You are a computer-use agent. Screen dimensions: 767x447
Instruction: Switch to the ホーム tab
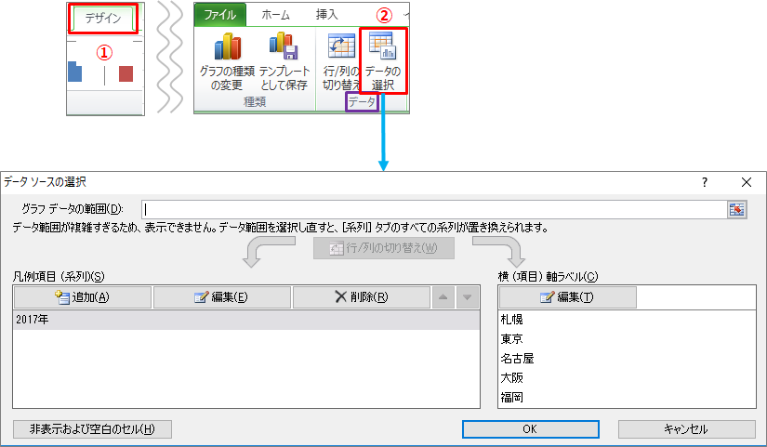(x=276, y=15)
